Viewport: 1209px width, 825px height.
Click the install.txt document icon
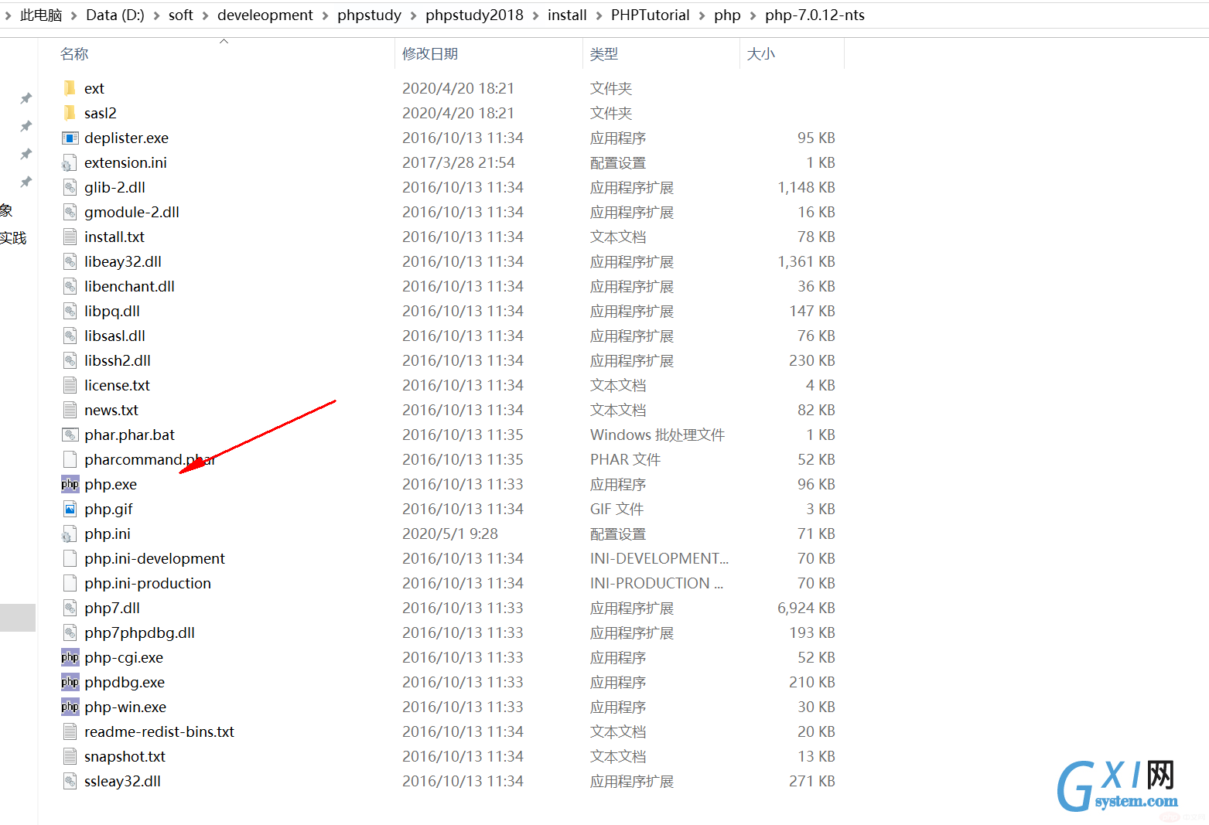click(x=70, y=237)
